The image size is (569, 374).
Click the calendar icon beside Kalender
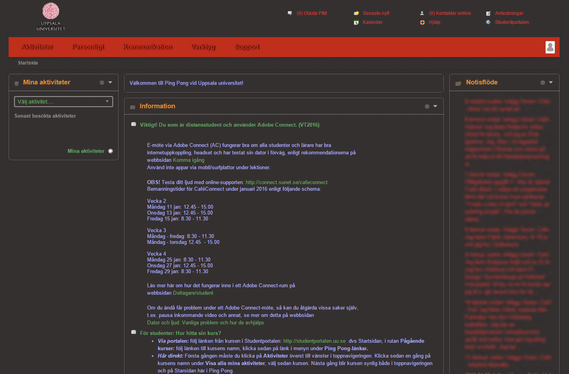[x=356, y=22]
